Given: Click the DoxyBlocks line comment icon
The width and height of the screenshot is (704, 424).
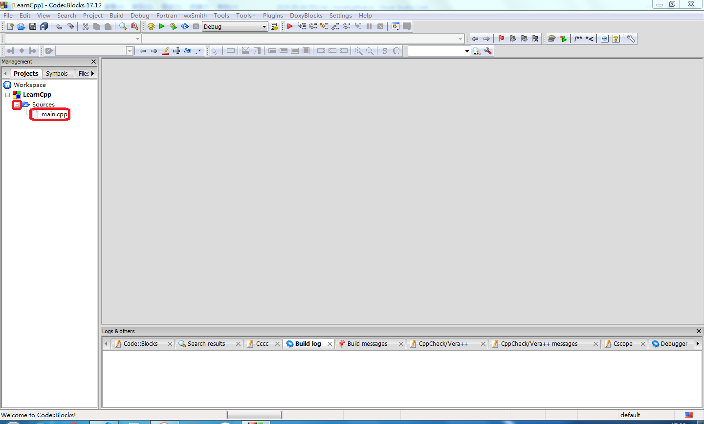Looking at the screenshot, I should 590,39.
